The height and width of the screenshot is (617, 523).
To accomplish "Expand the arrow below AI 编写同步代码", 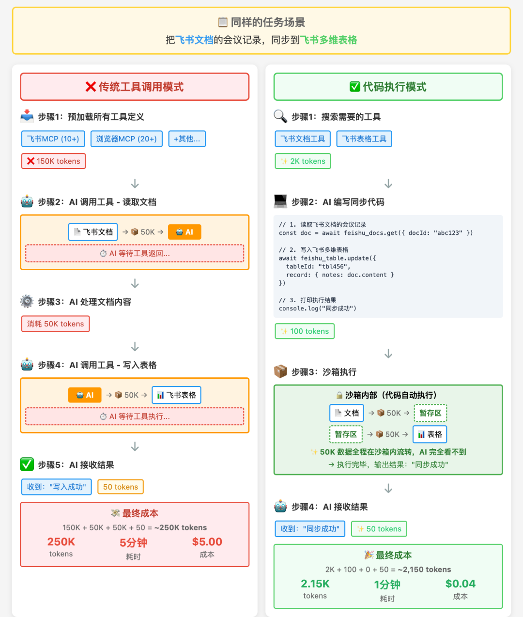I will tap(388, 354).
